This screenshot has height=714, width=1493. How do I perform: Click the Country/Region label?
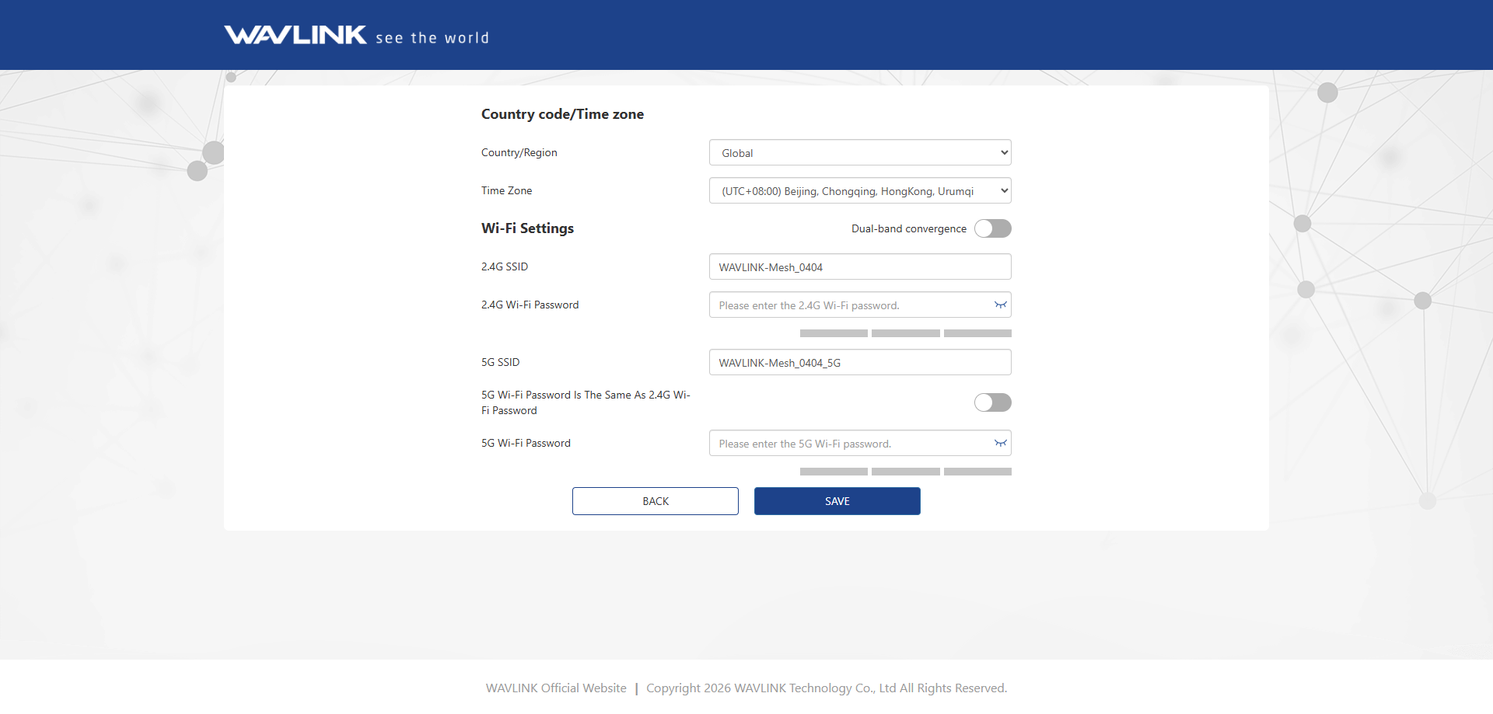[x=519, y=153]
